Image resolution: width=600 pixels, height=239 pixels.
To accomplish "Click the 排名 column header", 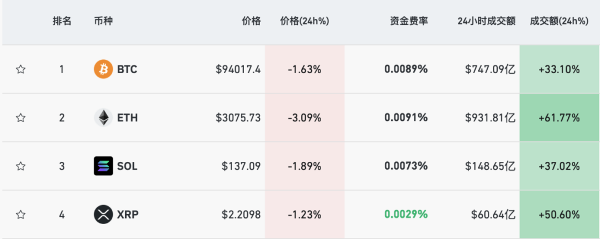I will (x=62, y=21).
